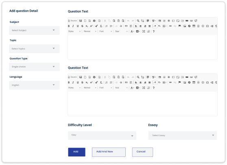Open Language dropdown showing English
The height and width of the screenshot is (165, 227).
pos(34,85)
